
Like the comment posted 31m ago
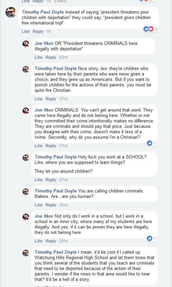[38, 146]
